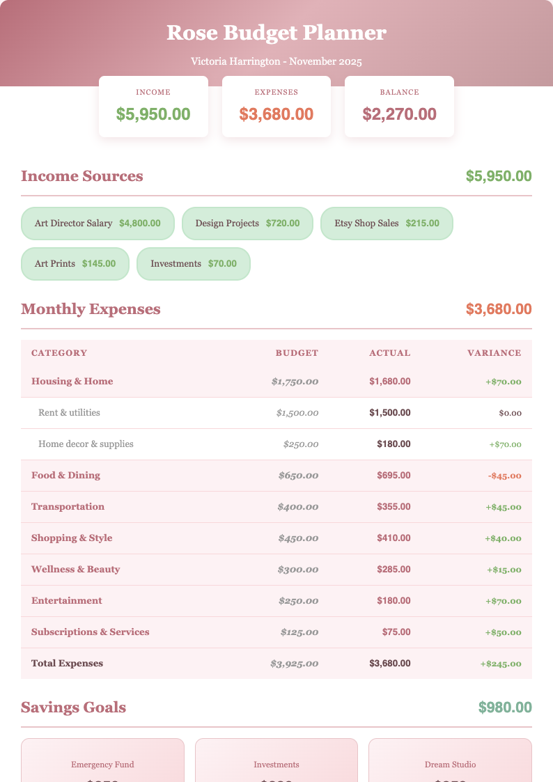Click the Shopping & Style actual $410.00

pos(394,538)
